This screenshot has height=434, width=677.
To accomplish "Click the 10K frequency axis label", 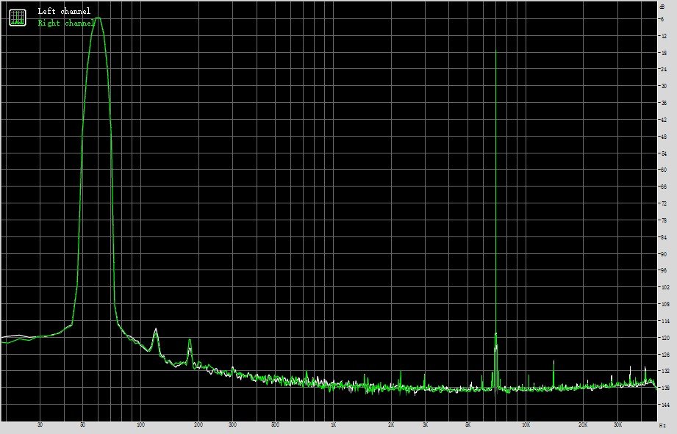I will [526, 425].
